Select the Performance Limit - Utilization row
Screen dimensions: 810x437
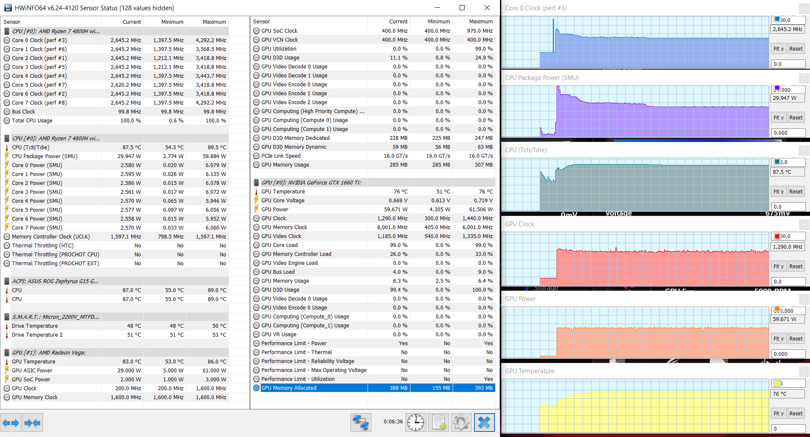373,379
